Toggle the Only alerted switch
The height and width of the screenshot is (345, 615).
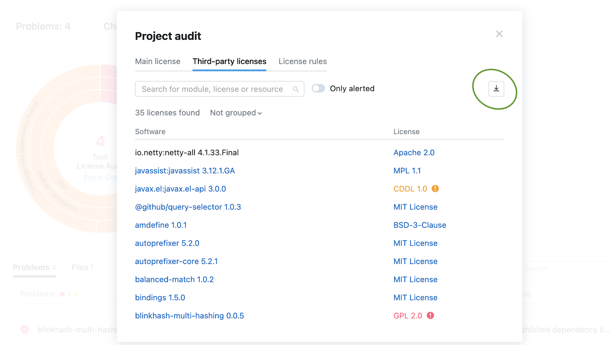(318, 89)
